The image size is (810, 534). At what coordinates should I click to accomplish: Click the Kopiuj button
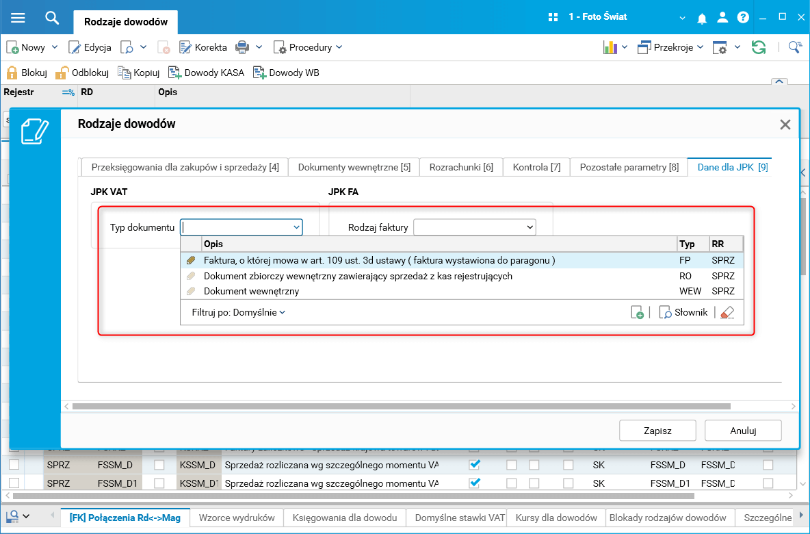(x=138, y=73)
